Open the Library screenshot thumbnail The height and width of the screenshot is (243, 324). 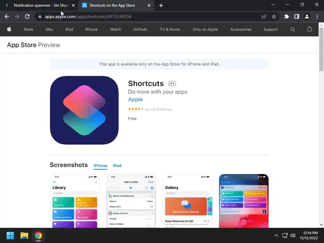(x=75, y=201)
